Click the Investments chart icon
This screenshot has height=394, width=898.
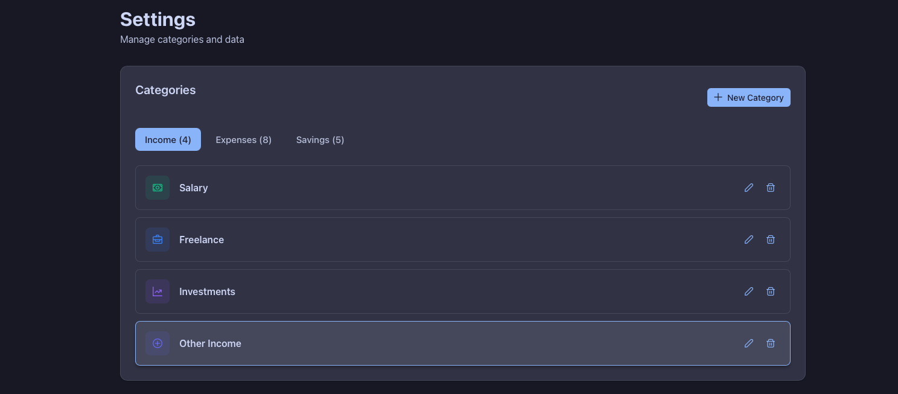click(158, 291)
